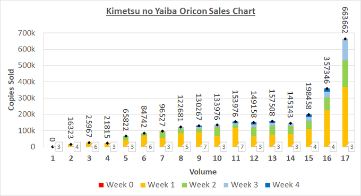Select the Volume axis title

click(x=203, y=172)
